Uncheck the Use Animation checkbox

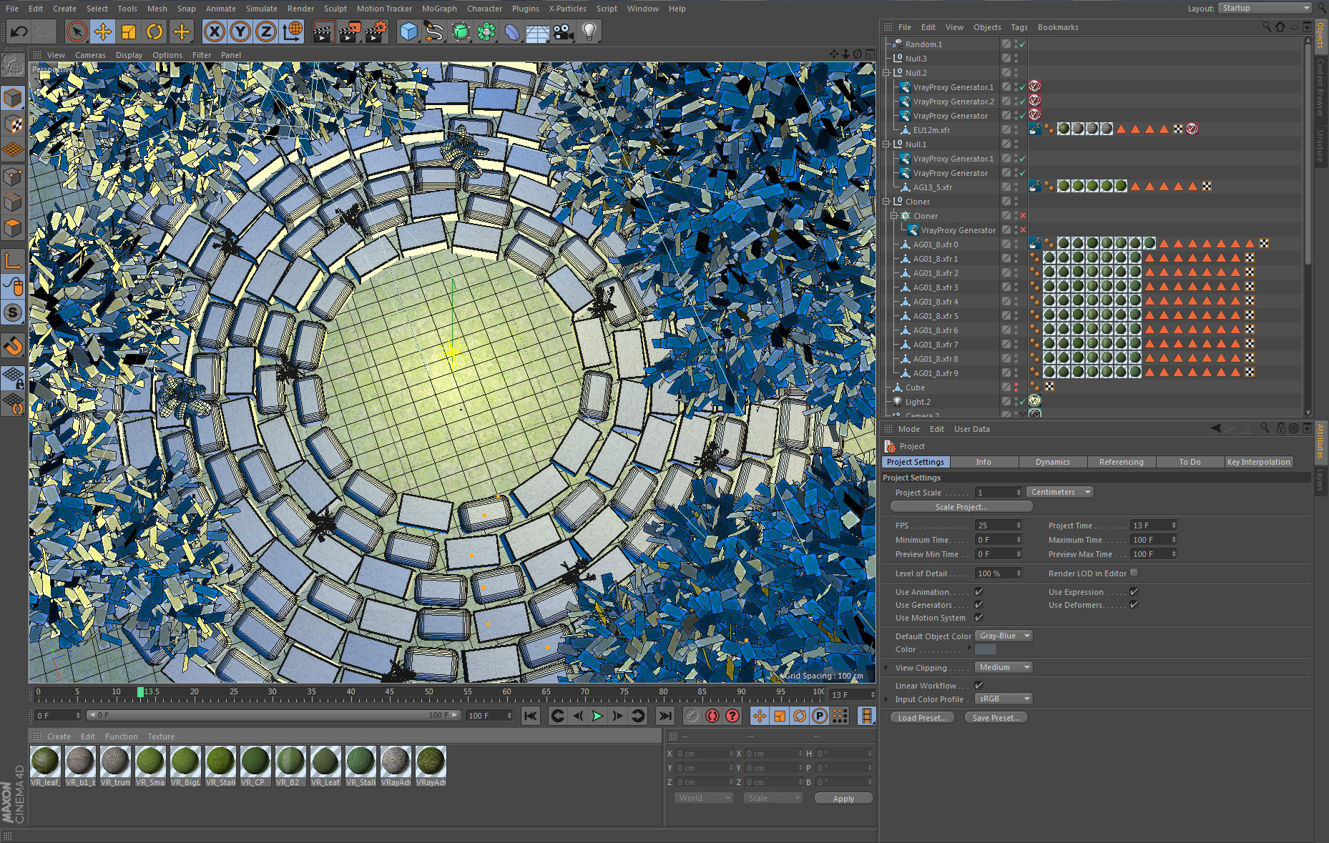pyautogui.click(x=979, y=592)
